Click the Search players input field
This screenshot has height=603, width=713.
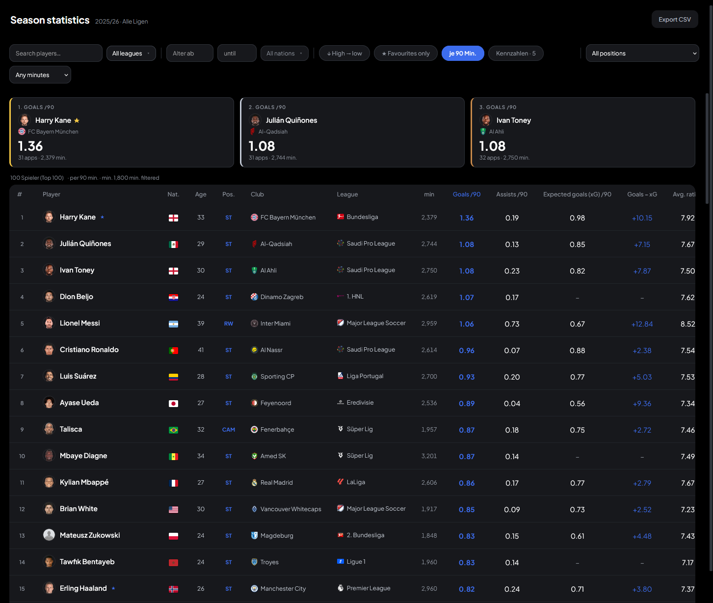[x=56, y=53]
